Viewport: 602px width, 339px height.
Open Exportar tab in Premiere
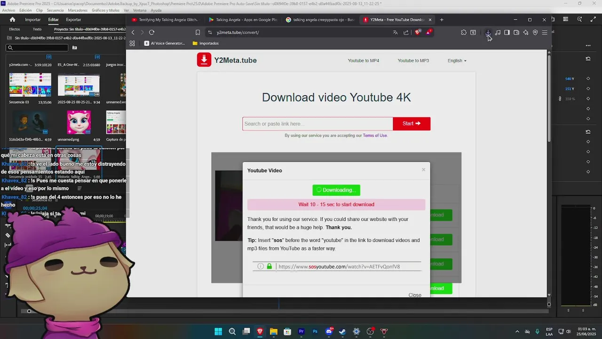click(x=73, y=20)
